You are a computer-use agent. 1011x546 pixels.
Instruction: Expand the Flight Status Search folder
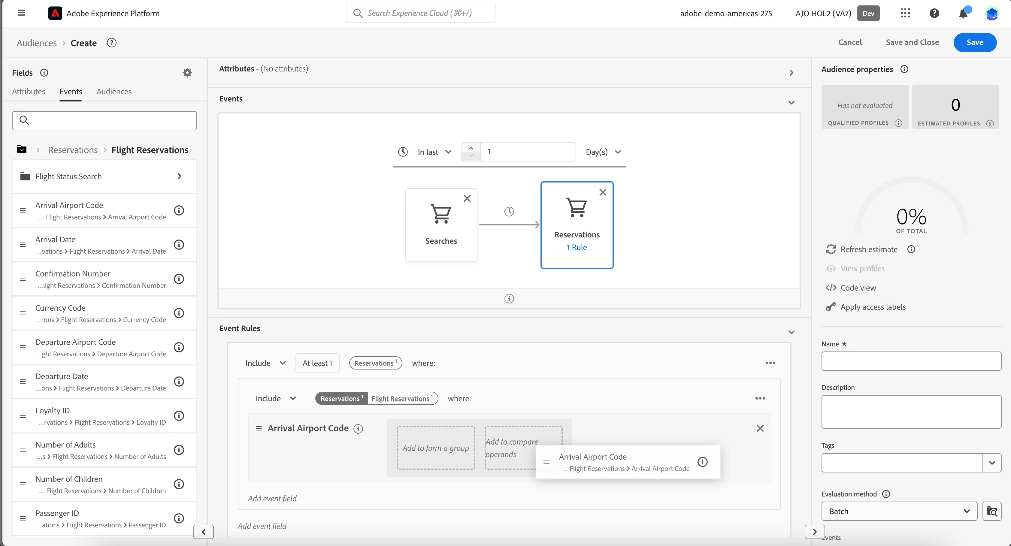(104, 176)
